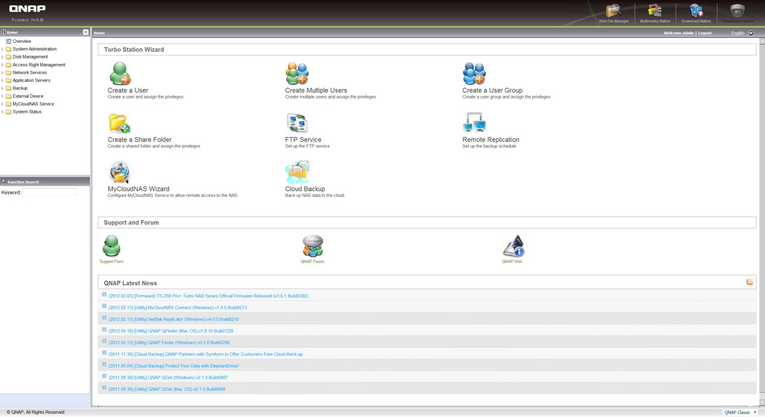Click the Create a User icon

coord(120,74)
